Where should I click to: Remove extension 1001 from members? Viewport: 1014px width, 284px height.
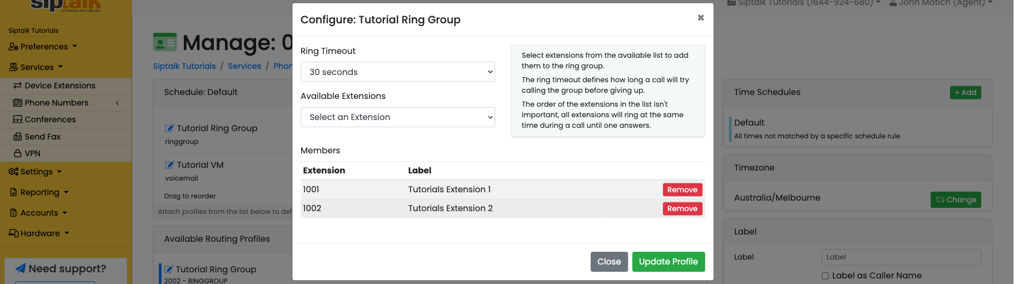click(x=682, y=190)
